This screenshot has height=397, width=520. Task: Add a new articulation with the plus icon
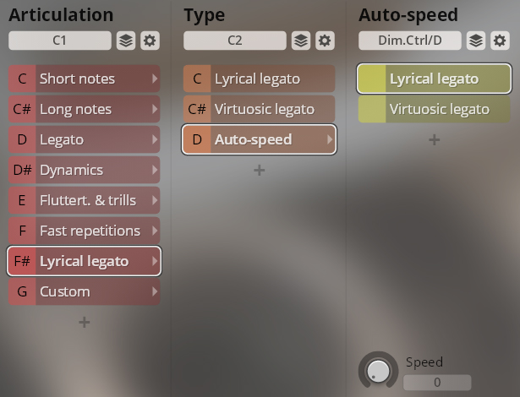(85, 322)
